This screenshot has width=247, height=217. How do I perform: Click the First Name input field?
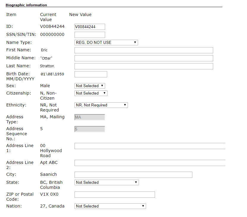tap(143, 50)
